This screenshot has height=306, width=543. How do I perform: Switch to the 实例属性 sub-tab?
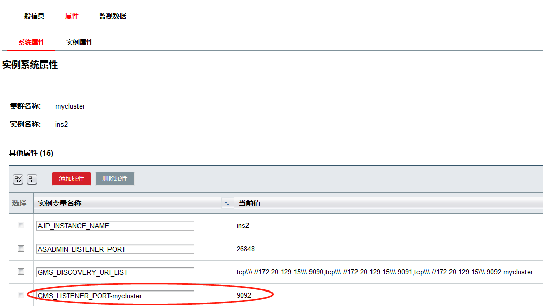click(80, 42)
